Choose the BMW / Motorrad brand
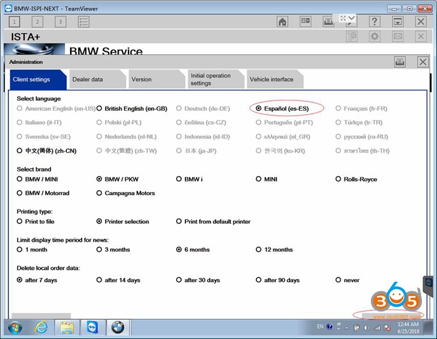The width and height of the screenshot is (437, 339). coord(19,193)
